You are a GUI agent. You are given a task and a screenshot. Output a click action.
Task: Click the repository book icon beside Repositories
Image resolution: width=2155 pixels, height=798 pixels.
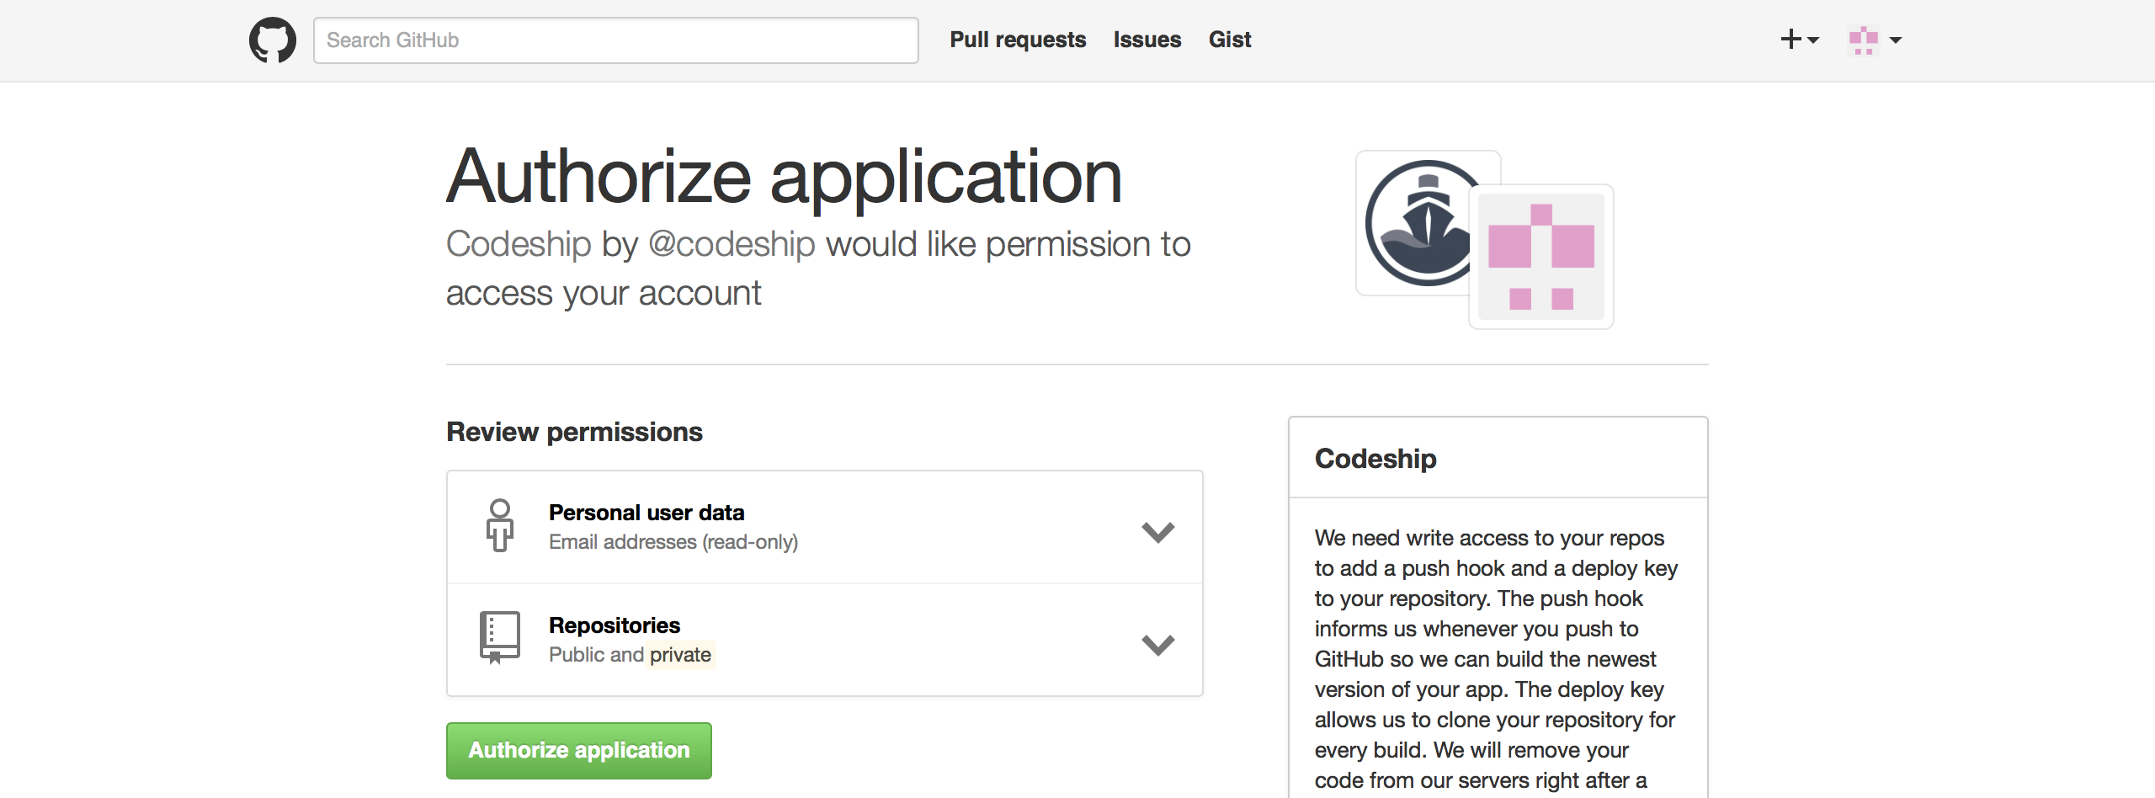coord(498,638)
